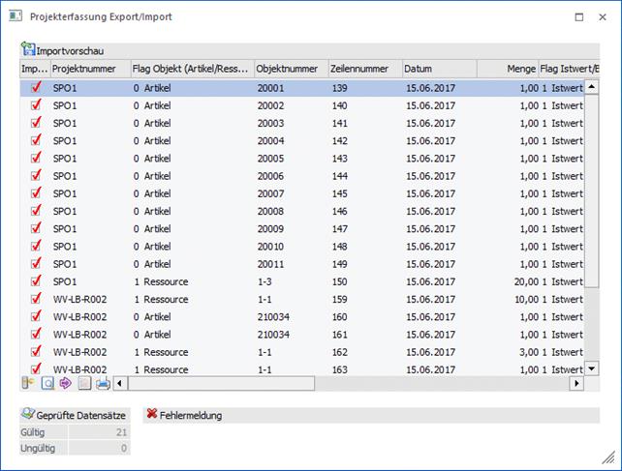Sort by Projektnummer column header
The image size is (622, 471).
tap(89, 69)
